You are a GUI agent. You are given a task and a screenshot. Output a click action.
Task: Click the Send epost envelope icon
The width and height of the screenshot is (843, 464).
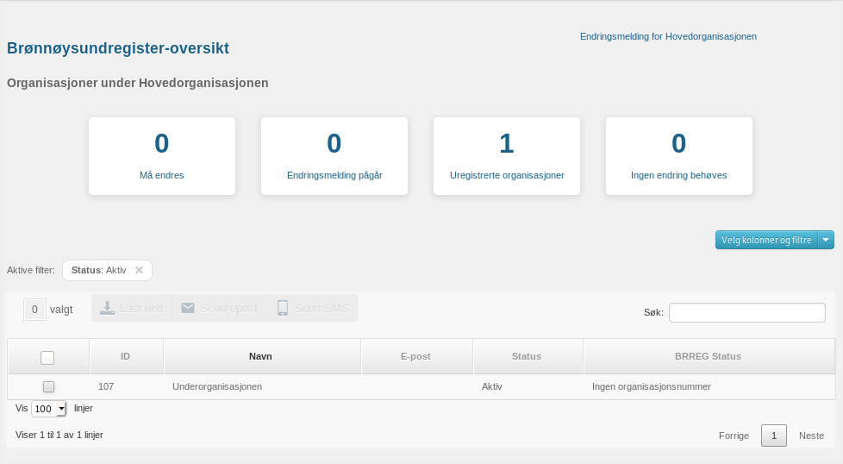[x=188, y=308]
